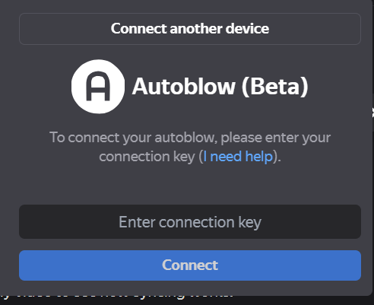Click the word "(Beta)" in the title

(275, 87)
